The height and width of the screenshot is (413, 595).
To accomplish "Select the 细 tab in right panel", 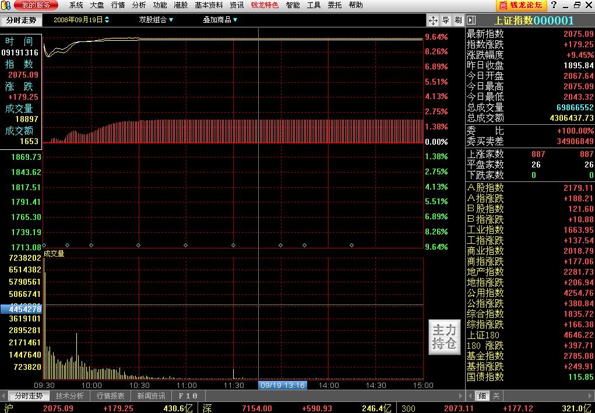I will [x=482, y=396].
